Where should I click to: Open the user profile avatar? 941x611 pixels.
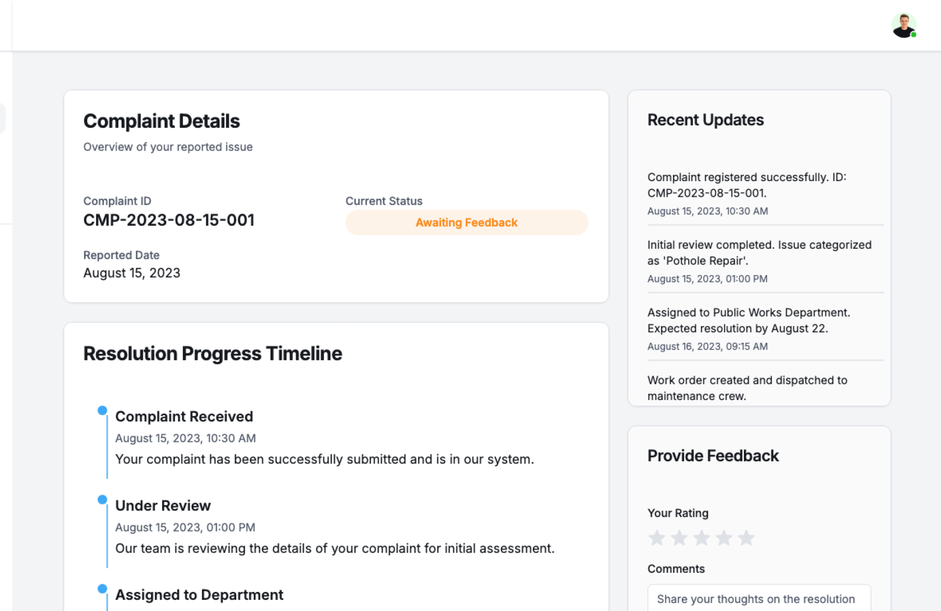point(903,25)
